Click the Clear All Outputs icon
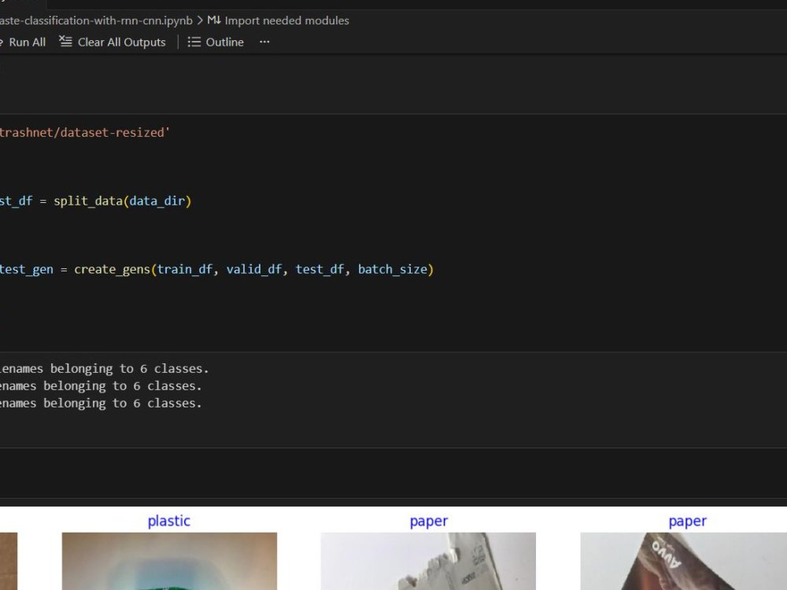787x590 pixels. click(x=65, y=41)
